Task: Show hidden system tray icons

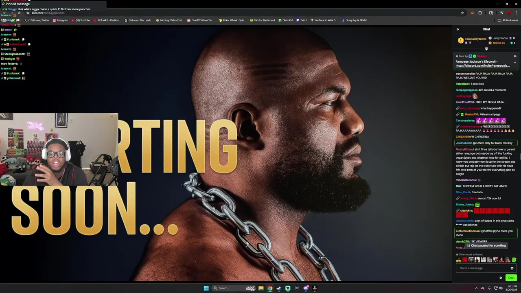Action: click(476, 288)
